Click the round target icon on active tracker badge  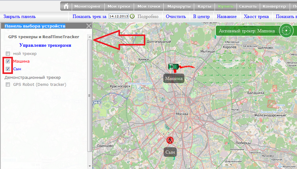286,31
